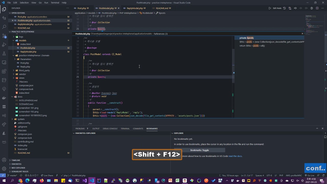Open editor More Actions ellipsis
The image size is (327, 184).
(322, 8)
